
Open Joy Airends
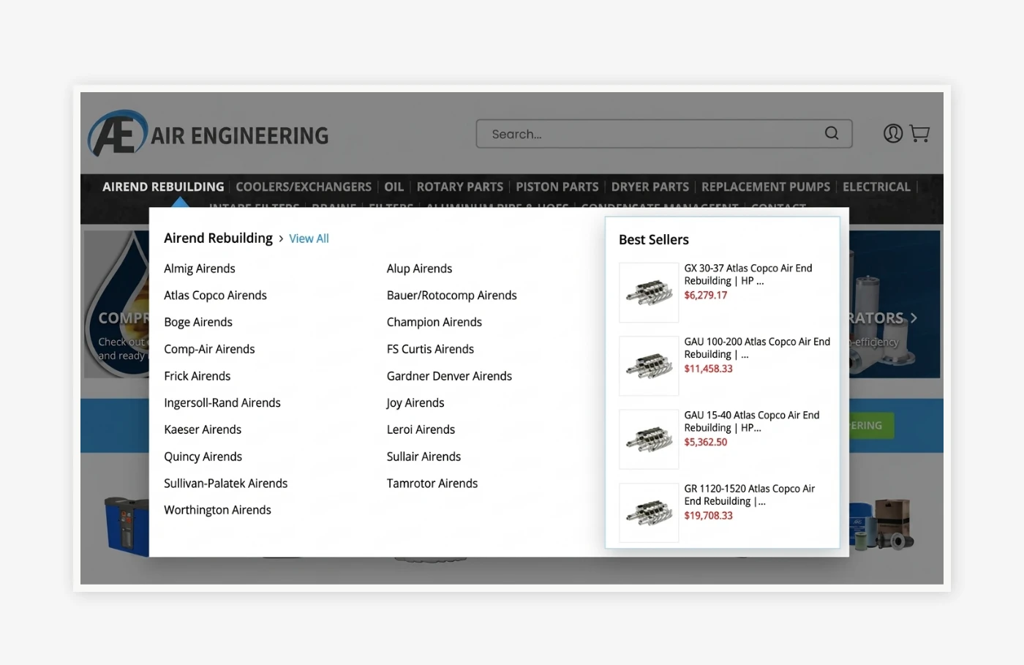(x=415, y=403)
